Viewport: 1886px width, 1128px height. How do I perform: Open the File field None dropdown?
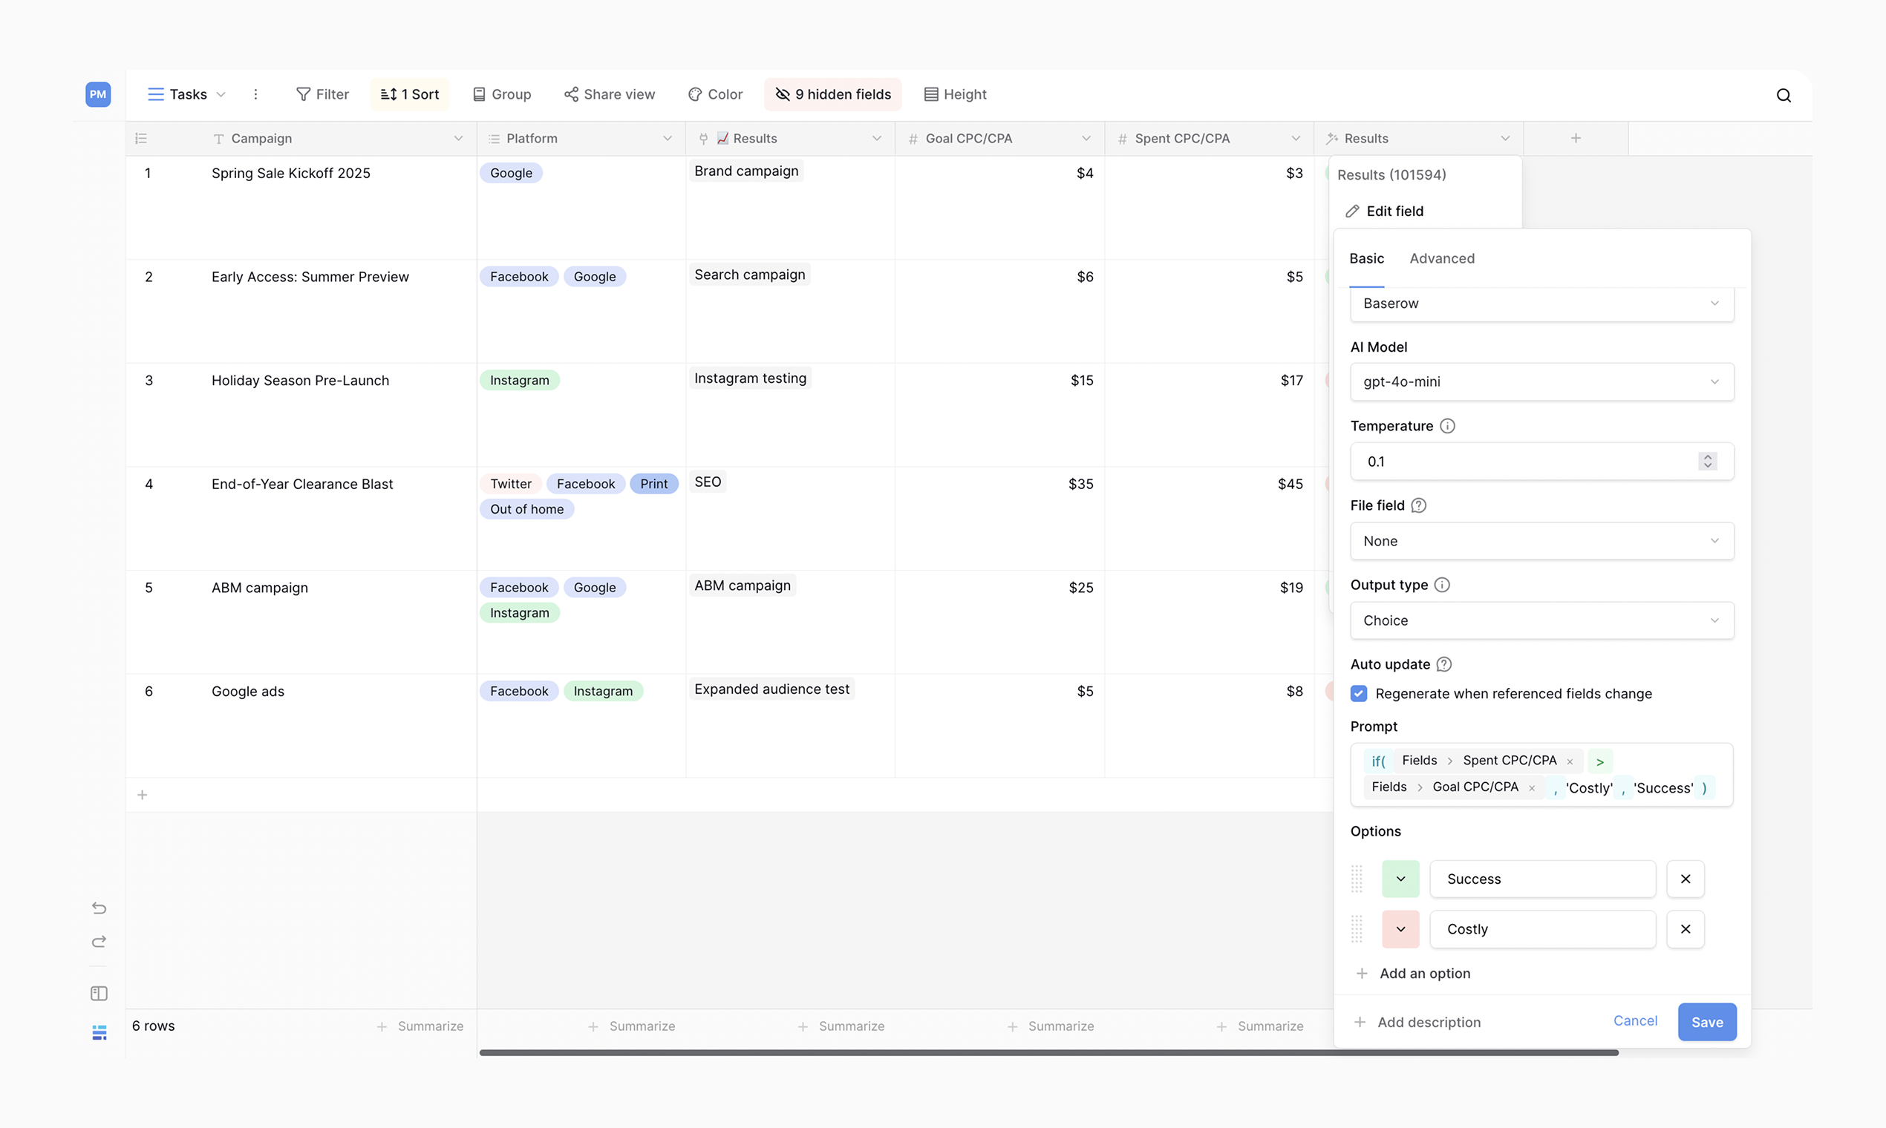coord(1541,540)
